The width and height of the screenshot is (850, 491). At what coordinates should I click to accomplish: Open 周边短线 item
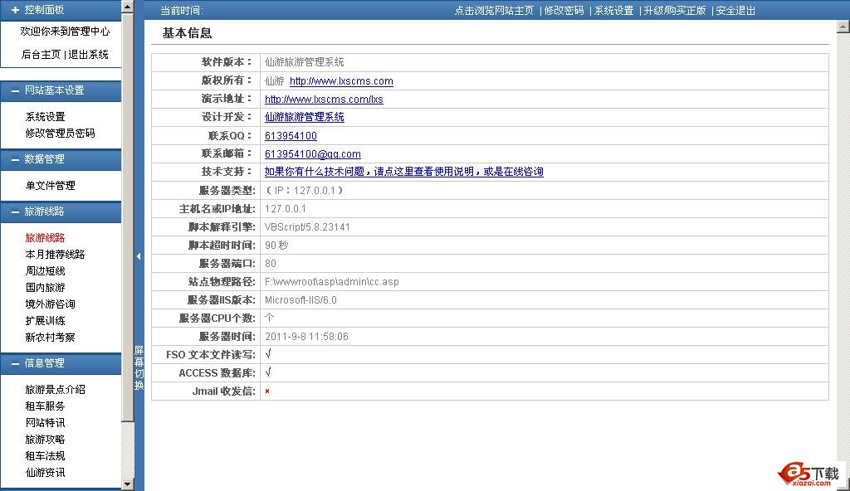click(x=45, y=271)
